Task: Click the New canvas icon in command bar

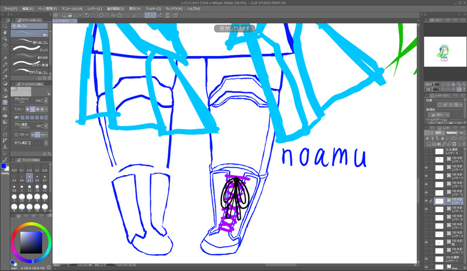Action: (x=64, y=15)
